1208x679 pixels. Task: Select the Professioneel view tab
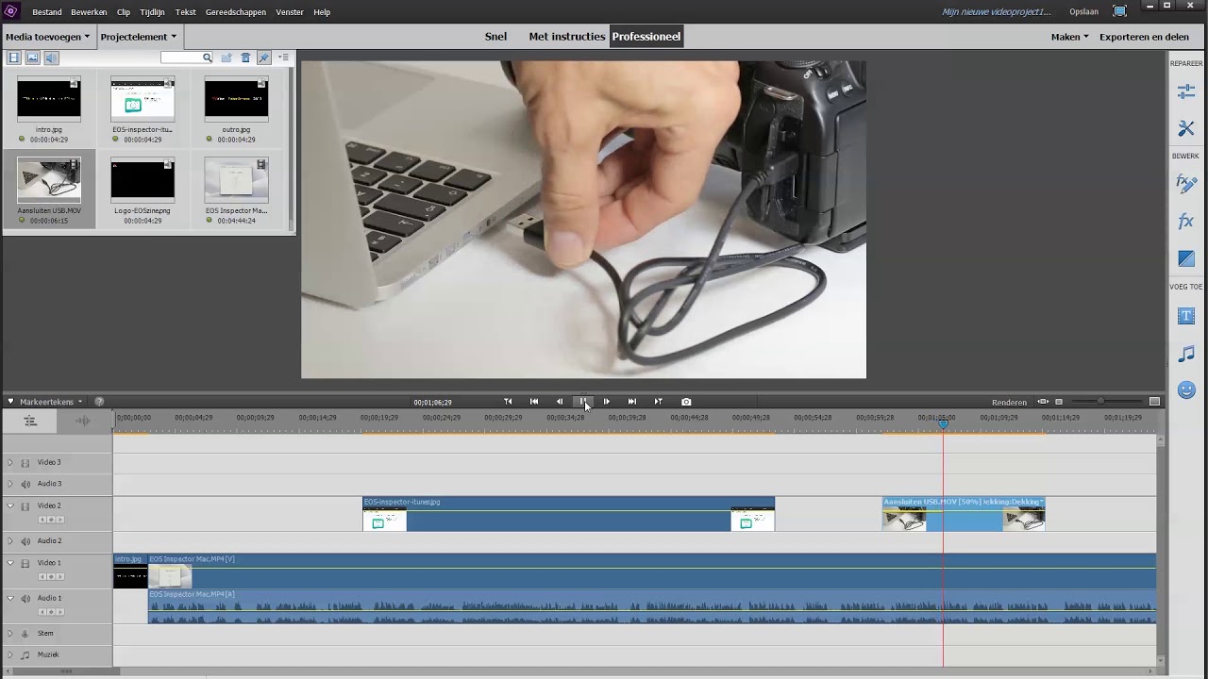(646, 37)
